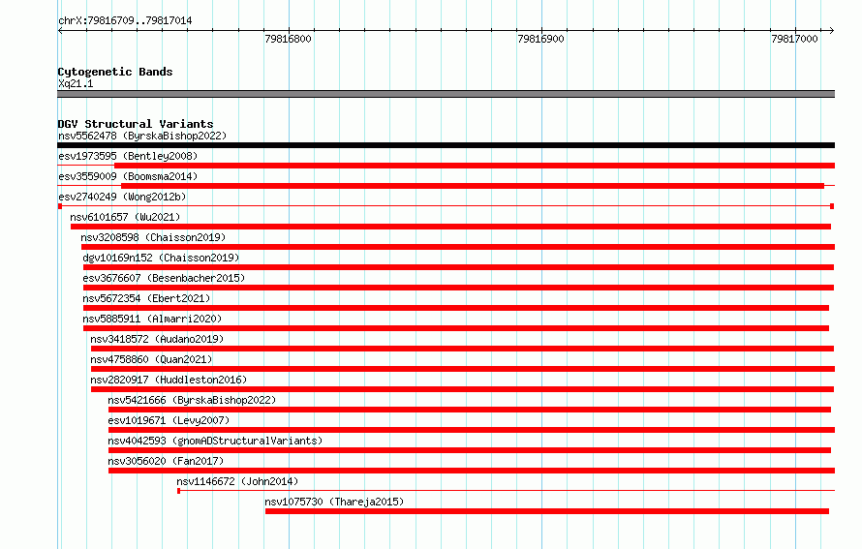862x549 pixels.
Task: Select esv3676607 (Besenbacher2015) label
Action: (x=164, y=278)
